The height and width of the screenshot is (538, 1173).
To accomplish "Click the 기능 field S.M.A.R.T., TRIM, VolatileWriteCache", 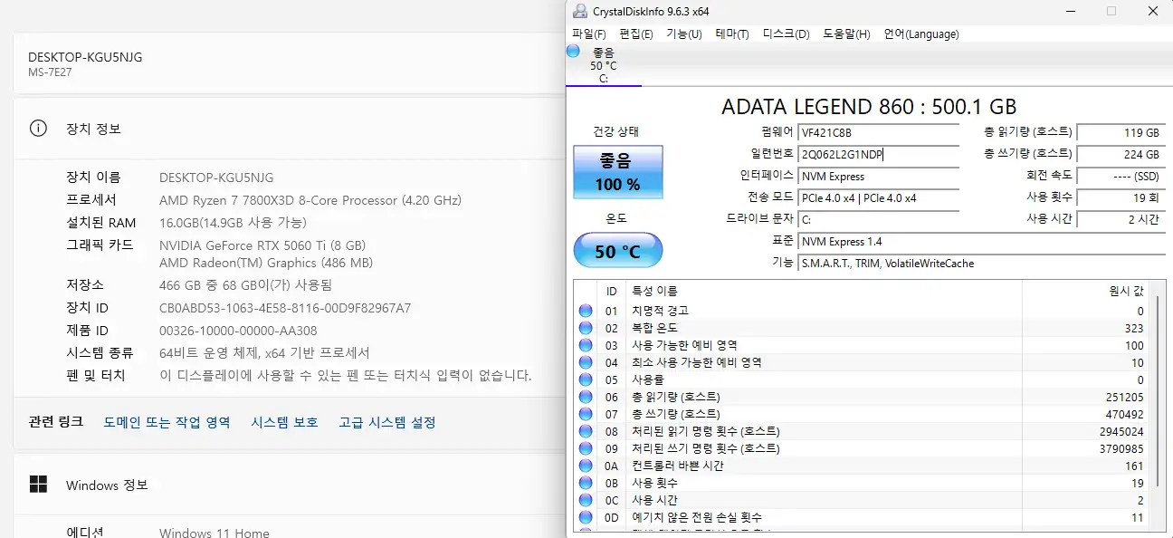I will [982, 264].
